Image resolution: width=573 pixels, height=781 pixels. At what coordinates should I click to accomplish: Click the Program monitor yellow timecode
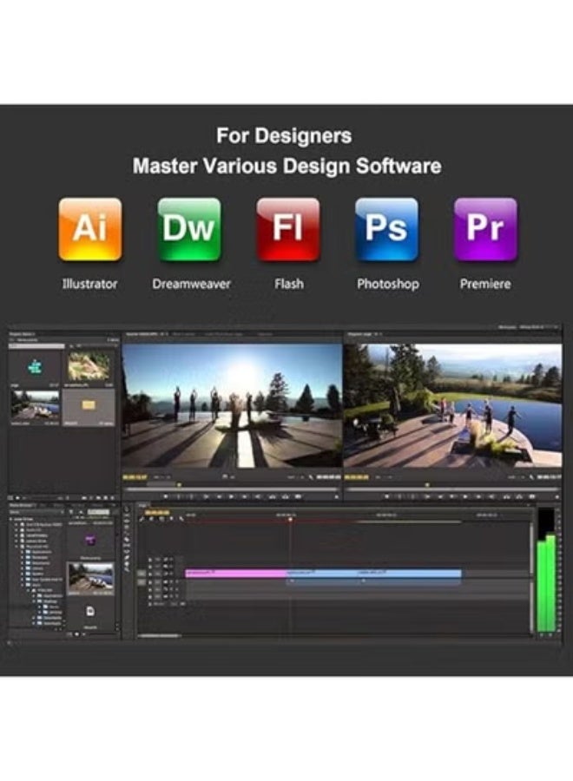[357, 476]
